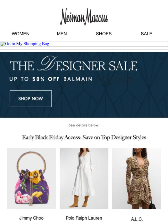This screenshot has width=168, height=224.
Task: Open the WOMEN navigation link
Action: [21, 34]
